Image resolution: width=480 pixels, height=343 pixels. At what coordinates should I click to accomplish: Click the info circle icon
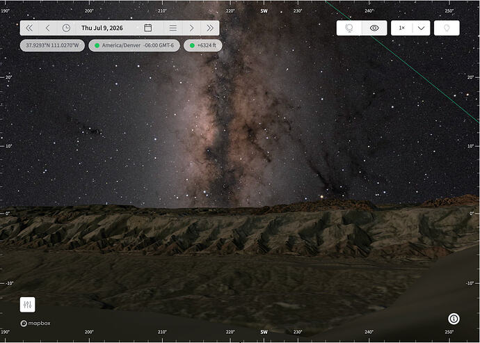(x=454, y=319)
